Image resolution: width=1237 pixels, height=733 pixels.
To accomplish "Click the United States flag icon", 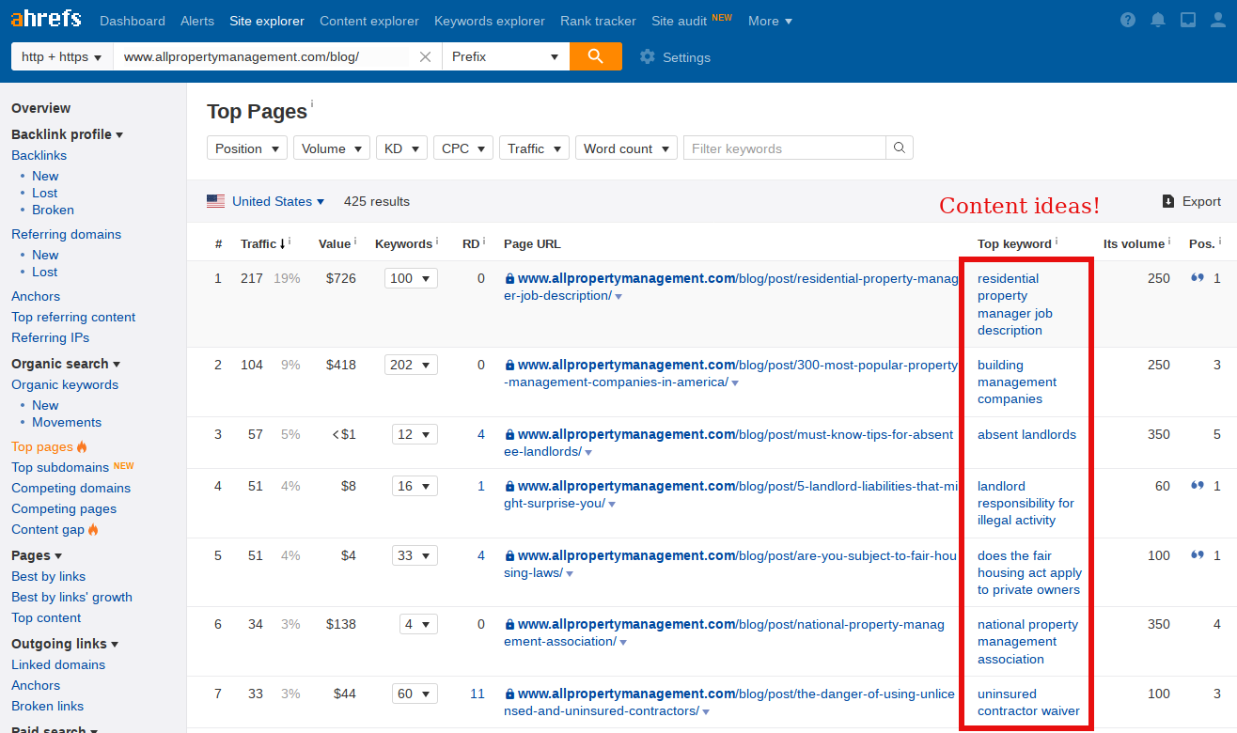I will (216, 201).
